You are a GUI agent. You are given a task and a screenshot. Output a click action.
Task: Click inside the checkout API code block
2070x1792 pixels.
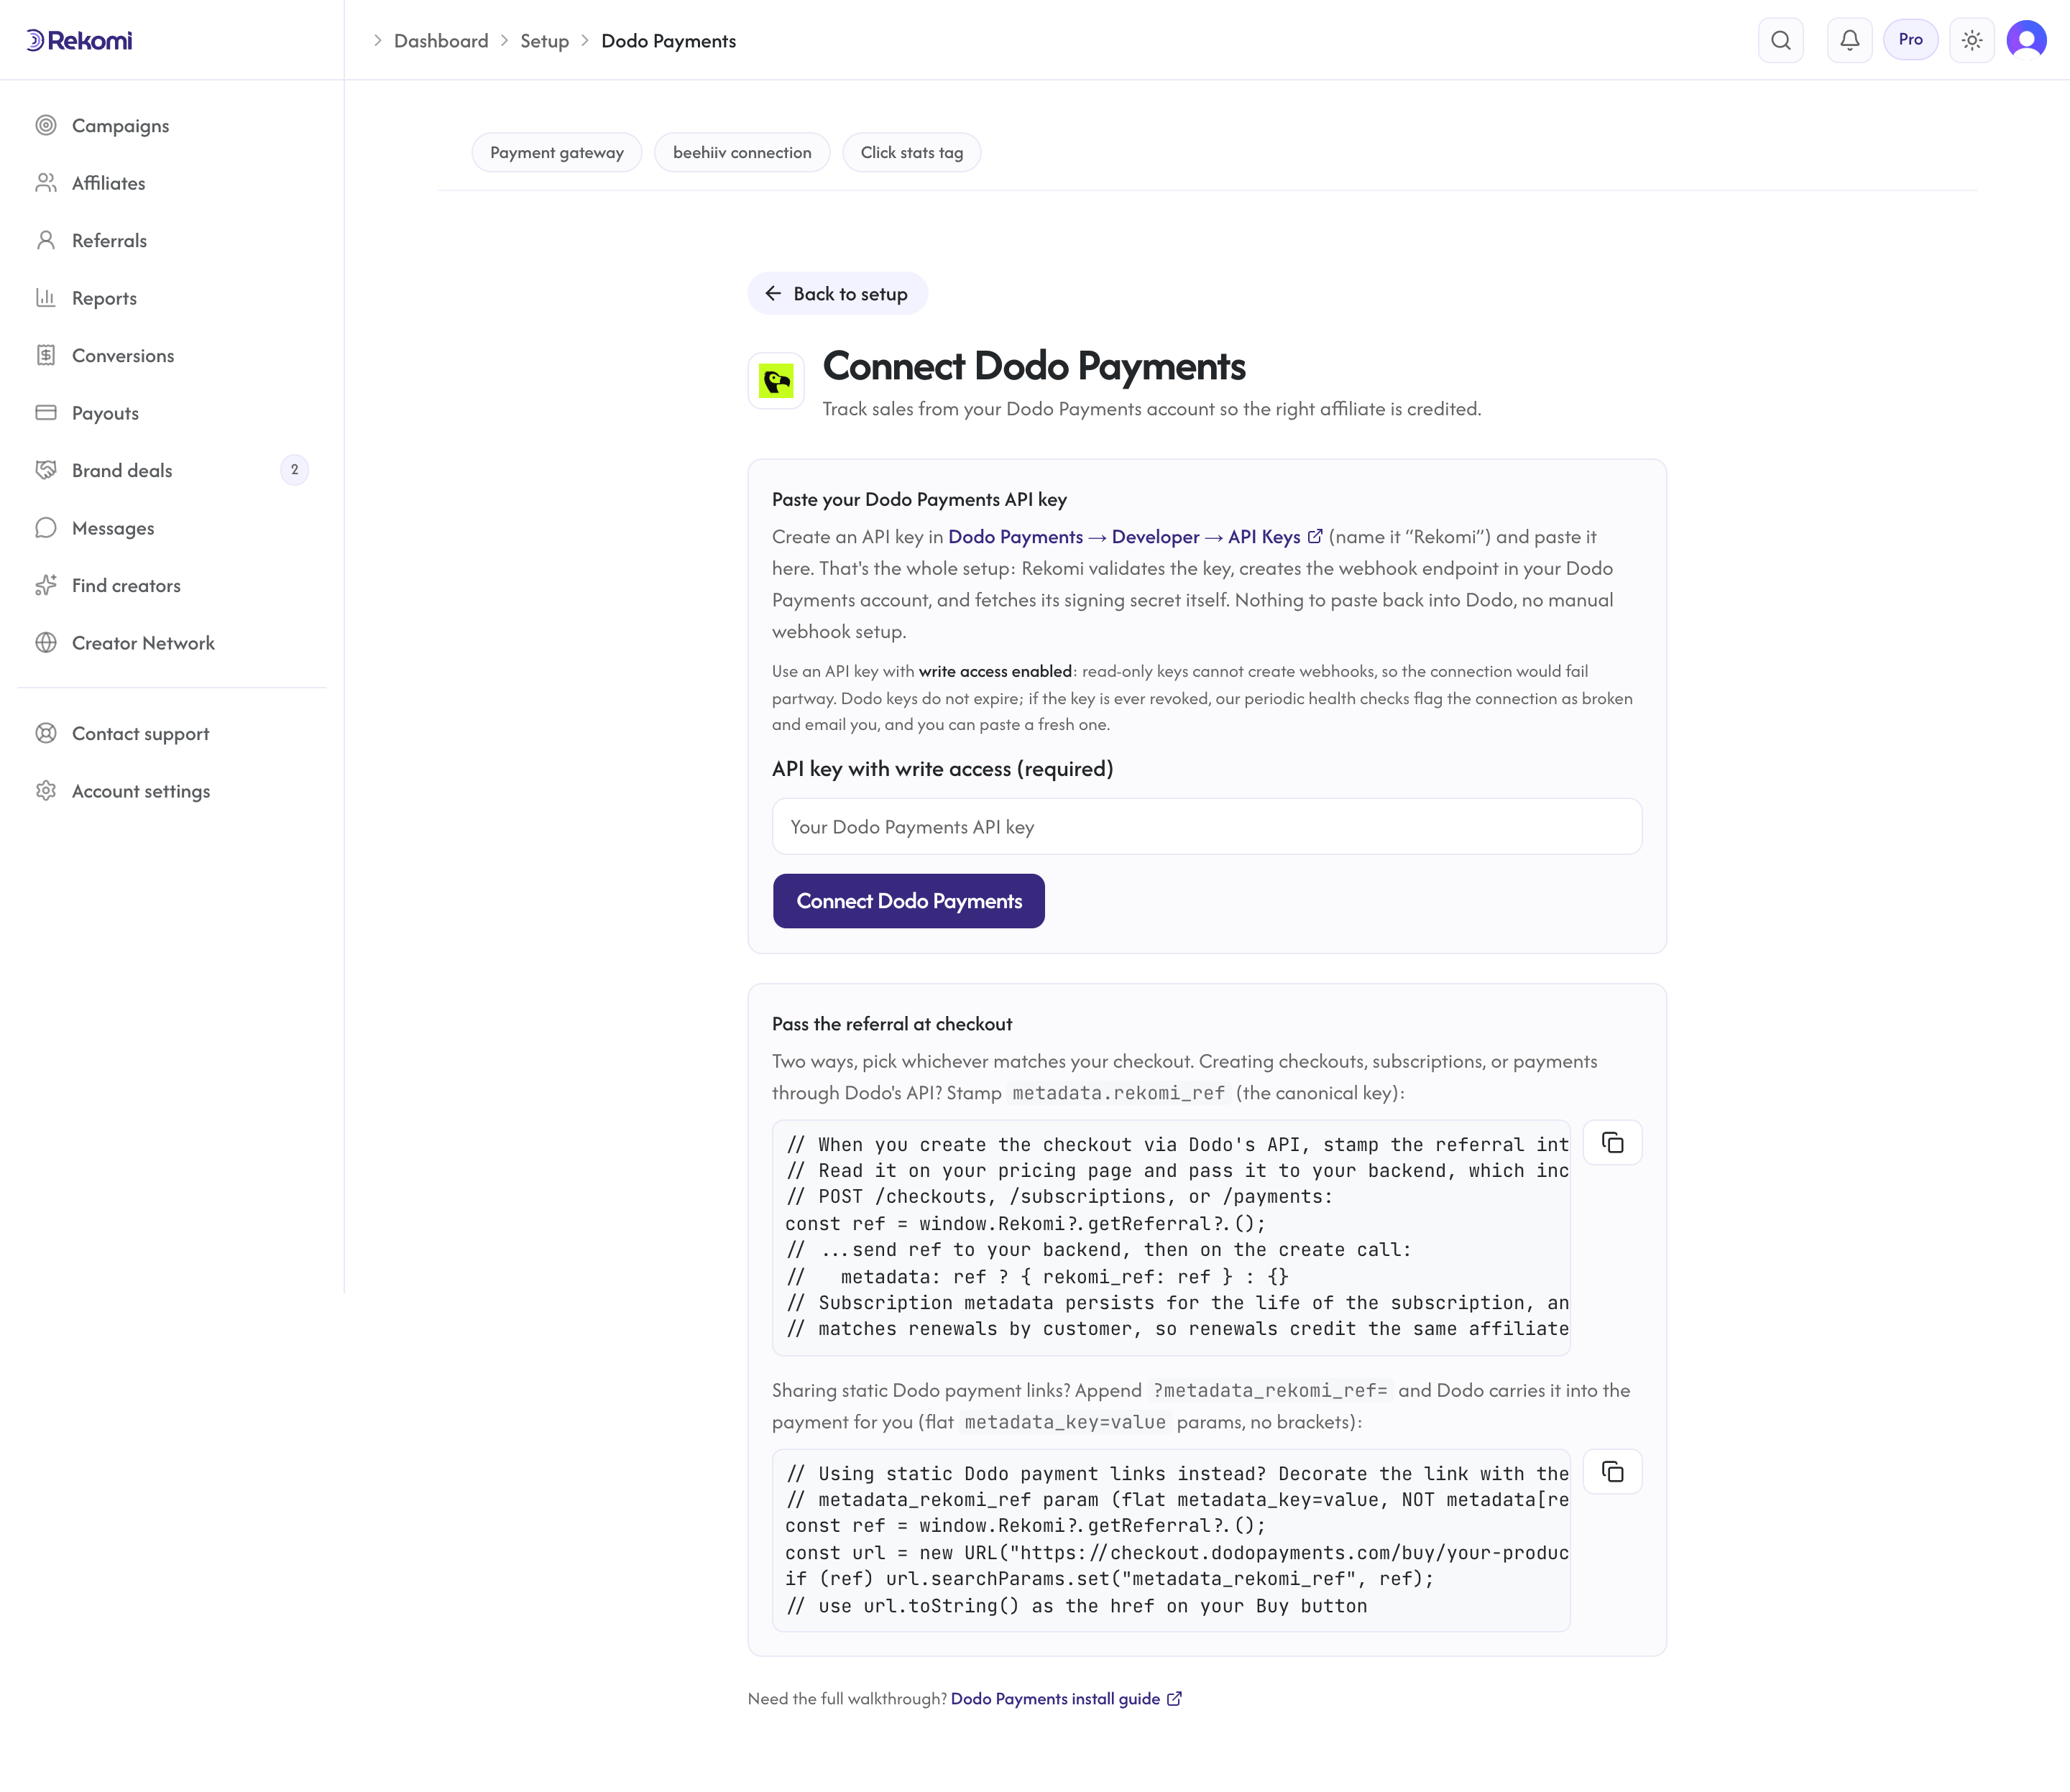point(1172,1238)
